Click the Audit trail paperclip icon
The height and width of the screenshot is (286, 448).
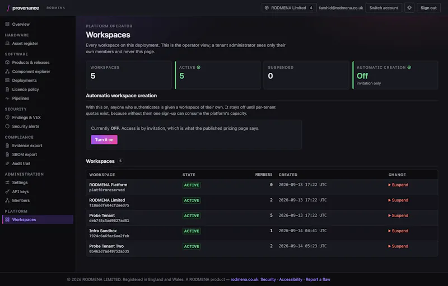tap(7, 163)
